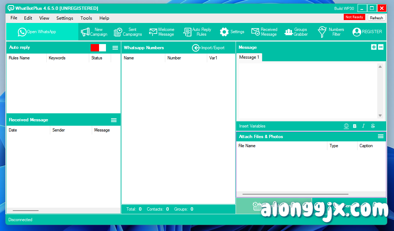Click the Received Message toolbar icon

pos(264,32)
